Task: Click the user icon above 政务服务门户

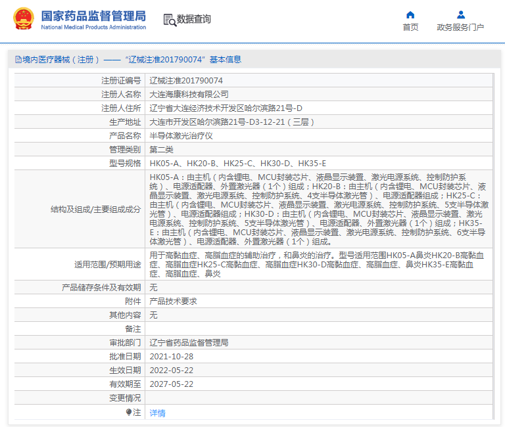Action: (x=461, y=15)
